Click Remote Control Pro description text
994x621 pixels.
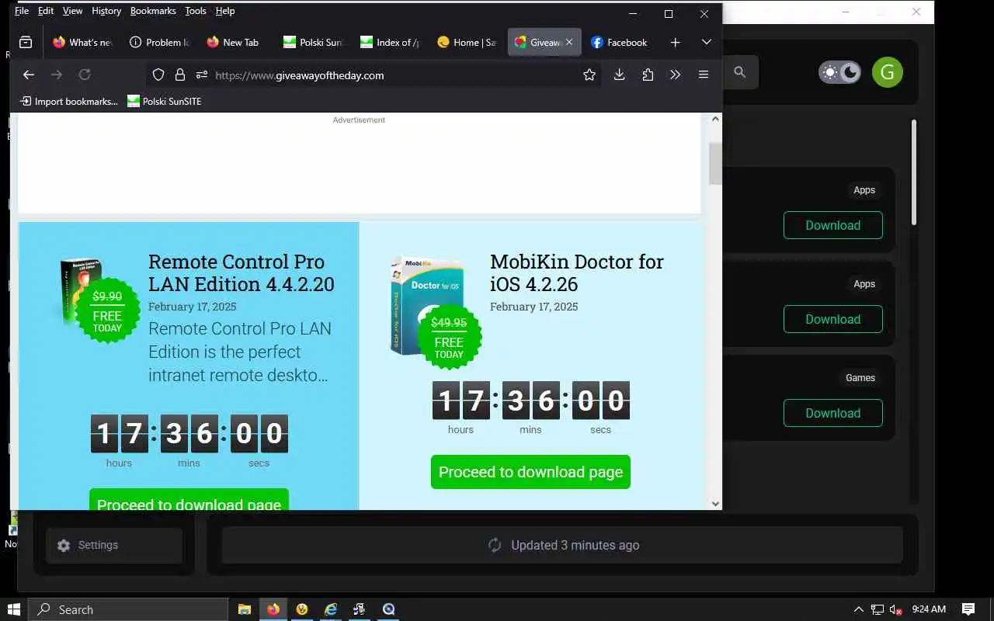click(240, 352)
